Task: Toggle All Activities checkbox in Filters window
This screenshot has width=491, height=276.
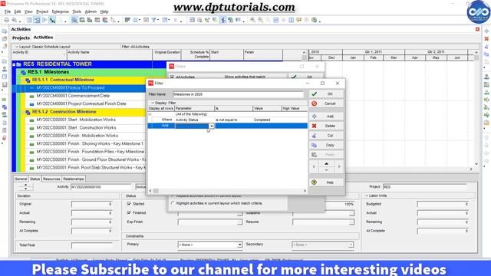Action: (x=172, y=77)
